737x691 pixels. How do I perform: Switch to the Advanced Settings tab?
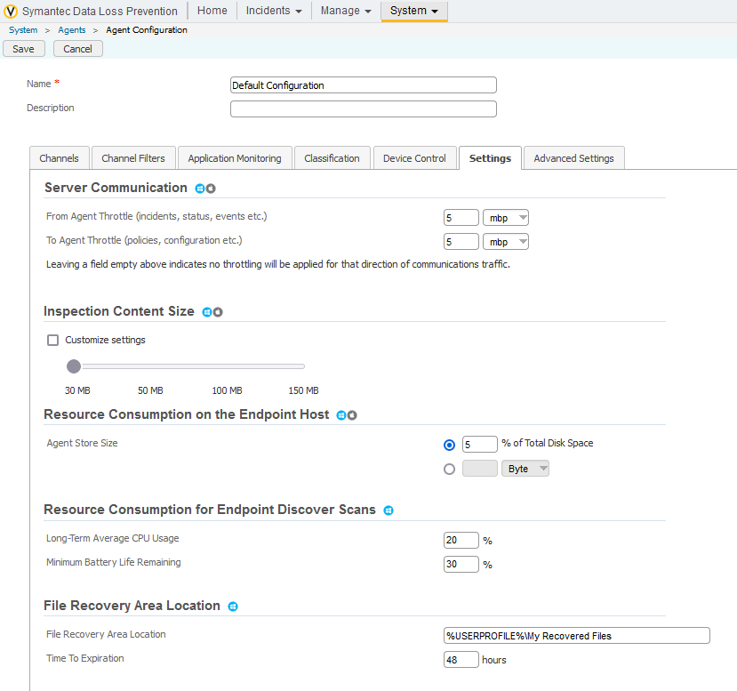[573, 158]
